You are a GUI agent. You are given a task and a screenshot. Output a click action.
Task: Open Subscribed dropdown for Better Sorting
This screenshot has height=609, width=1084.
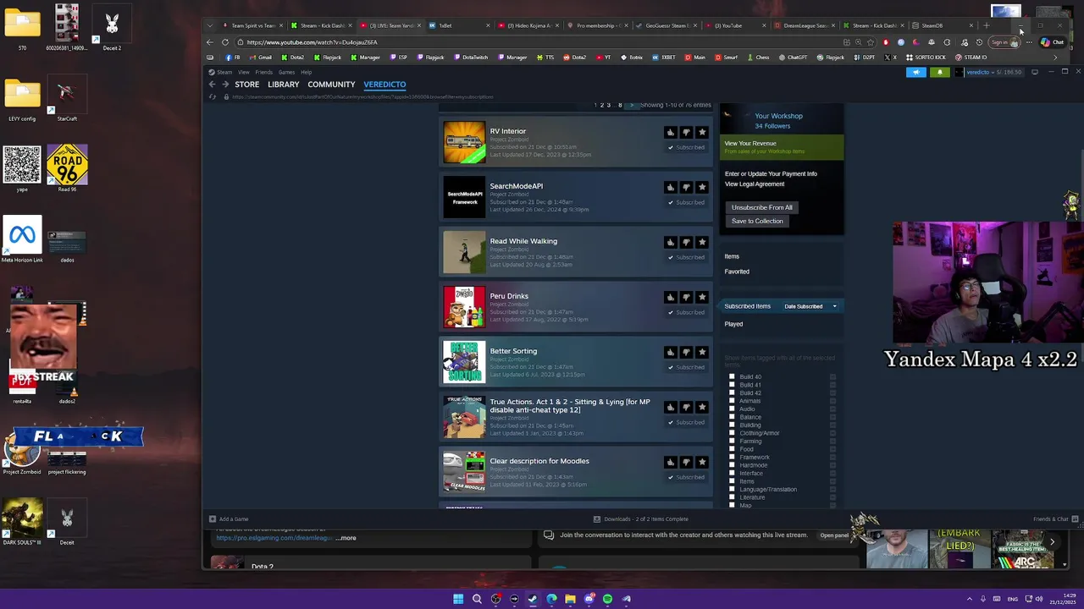tap(687, 367)
